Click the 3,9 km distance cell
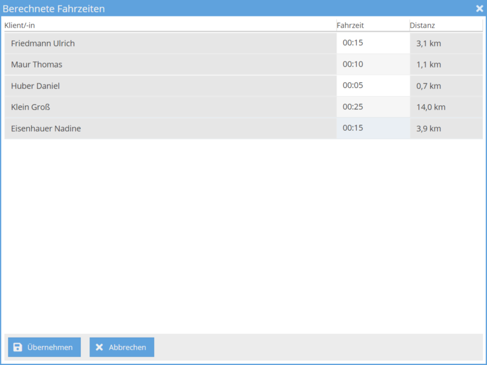This screenshot has width=487, height=365. click(x=429, y=129)
